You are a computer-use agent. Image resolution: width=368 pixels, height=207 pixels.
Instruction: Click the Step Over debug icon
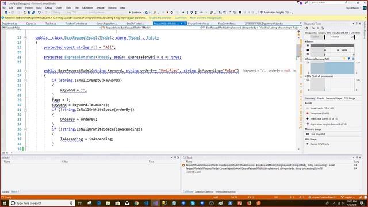coord(191,13)
